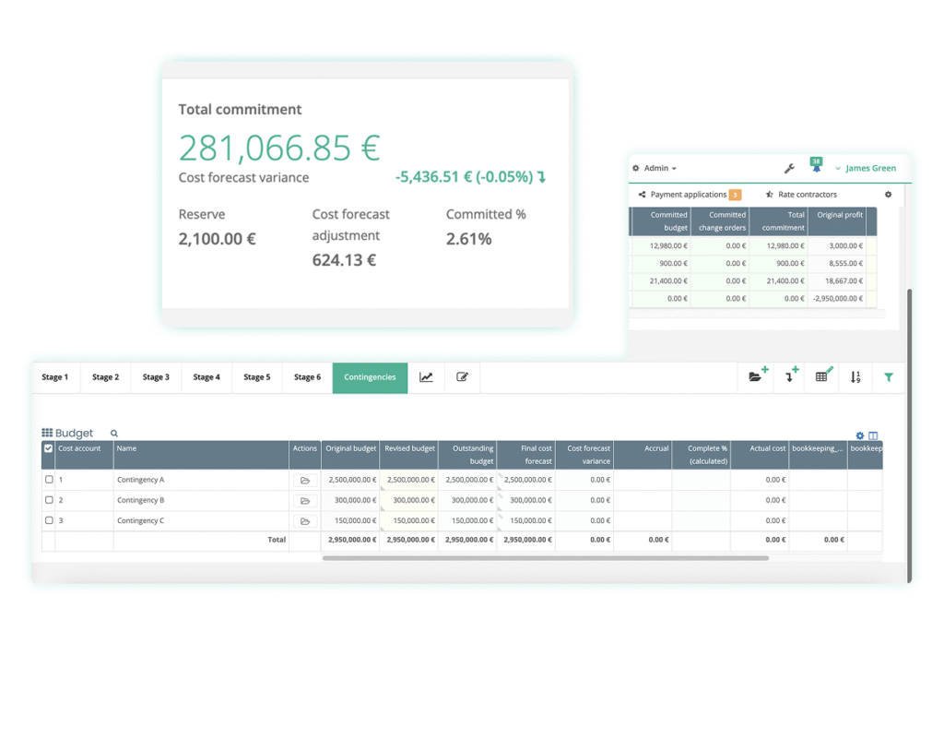Open the column layout selector above Budget table
Viewport: 944px width, 739px height.
873,436
